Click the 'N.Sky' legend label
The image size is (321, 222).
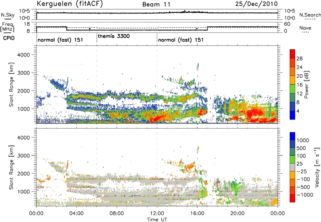tap(8, 15)
